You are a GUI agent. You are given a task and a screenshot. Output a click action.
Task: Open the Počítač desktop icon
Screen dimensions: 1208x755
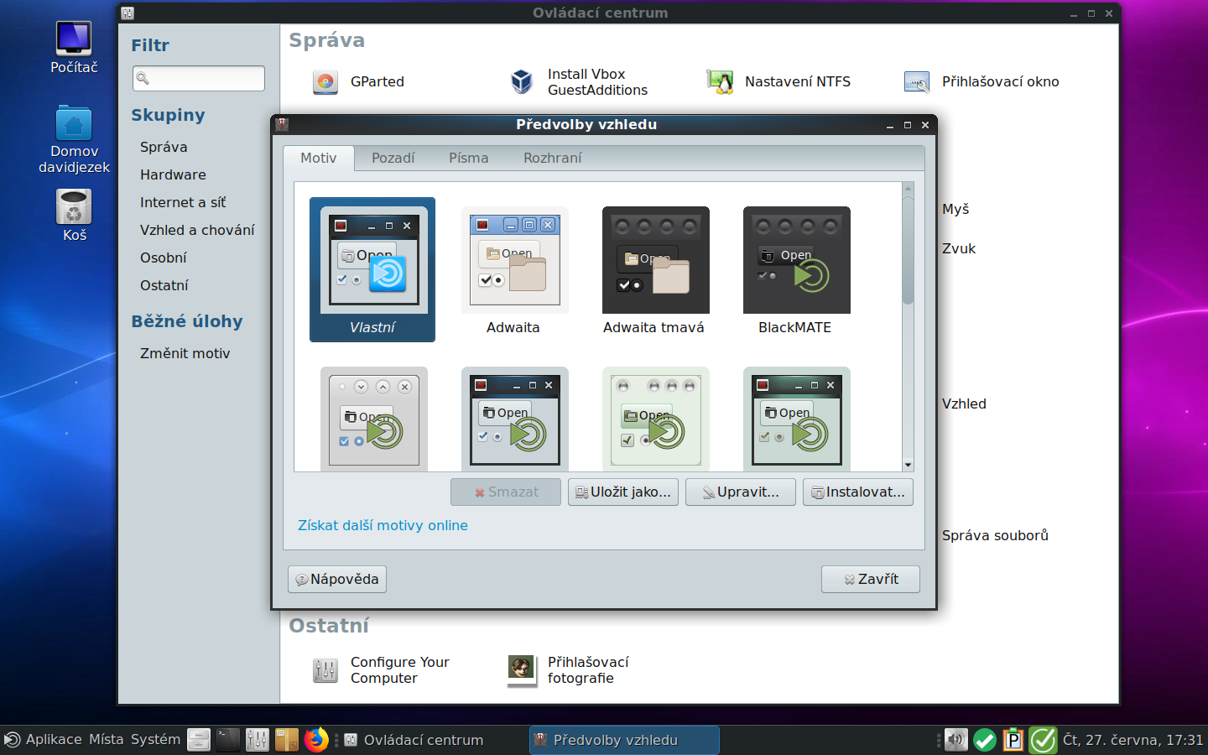(74, 47)
